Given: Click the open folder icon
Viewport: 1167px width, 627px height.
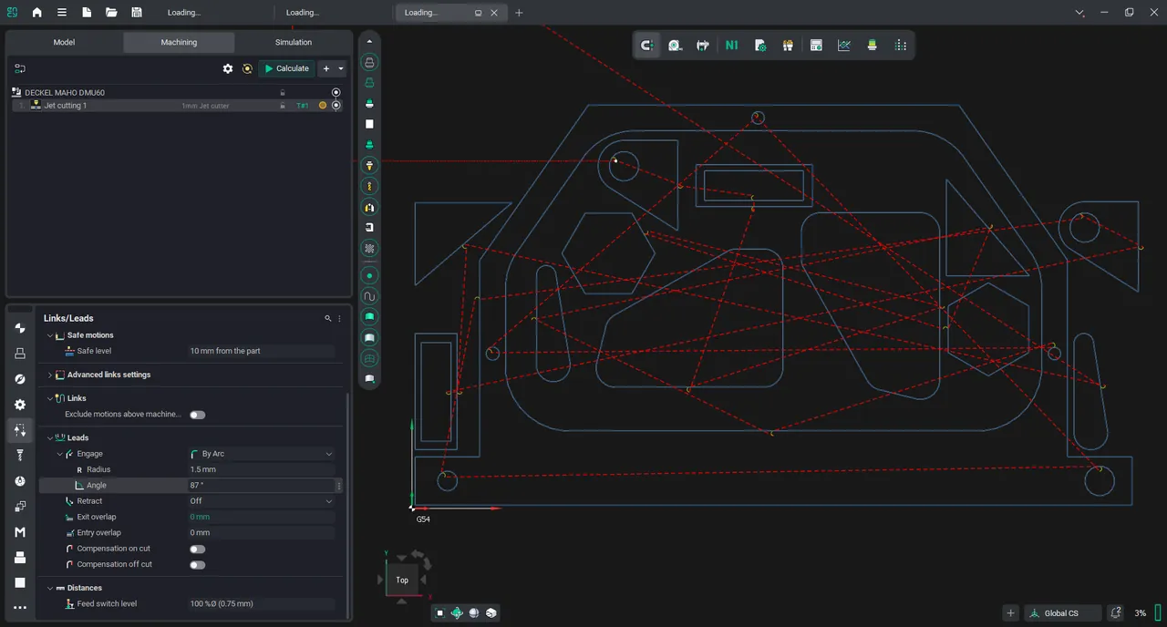Looking at the screenshot, I should (111, 13).
